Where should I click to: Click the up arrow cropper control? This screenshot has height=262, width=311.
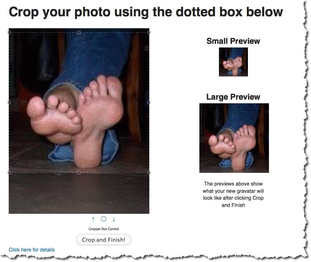pyautogui.click(x=93, y=219)
